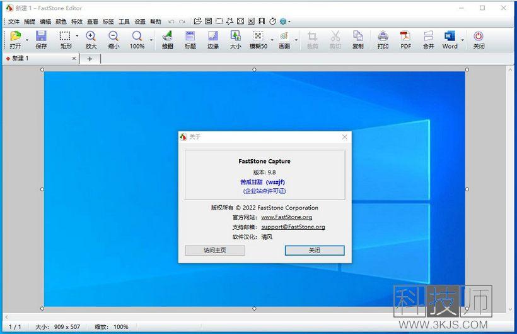Click the screen recorder film-strip icon
Image resolution: width=517 pixels, height=334 pixels.
point(262,21)
